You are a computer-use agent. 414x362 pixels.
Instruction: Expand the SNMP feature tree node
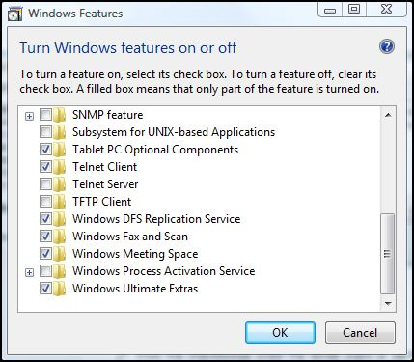[29, 116]
